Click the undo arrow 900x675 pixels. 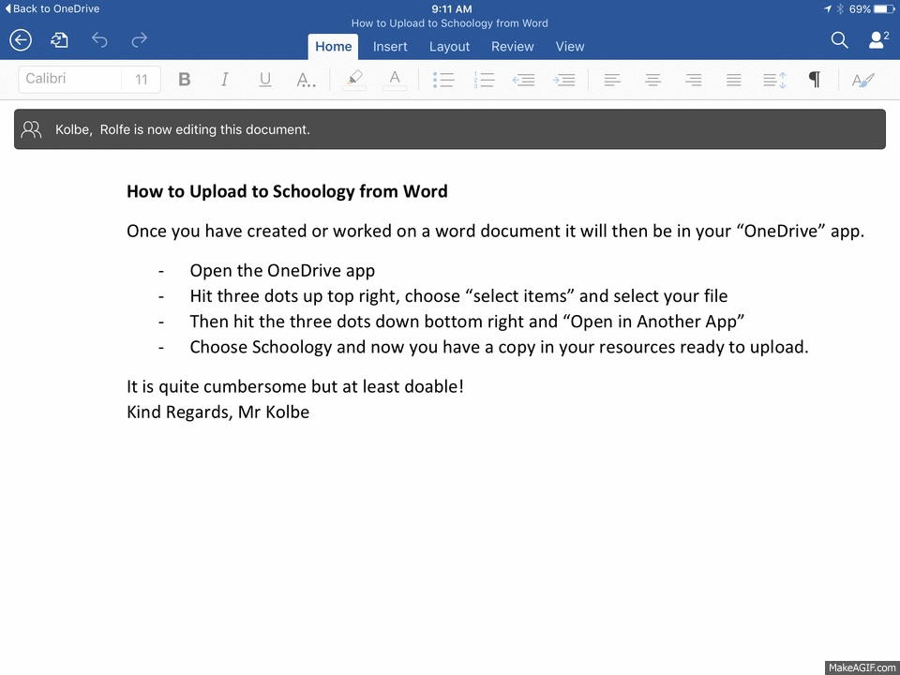tap(99, 40)
